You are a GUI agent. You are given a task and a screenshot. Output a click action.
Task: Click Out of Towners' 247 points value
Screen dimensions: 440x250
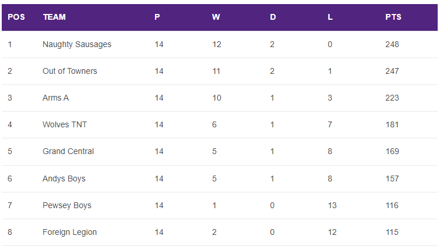point(392,71)
